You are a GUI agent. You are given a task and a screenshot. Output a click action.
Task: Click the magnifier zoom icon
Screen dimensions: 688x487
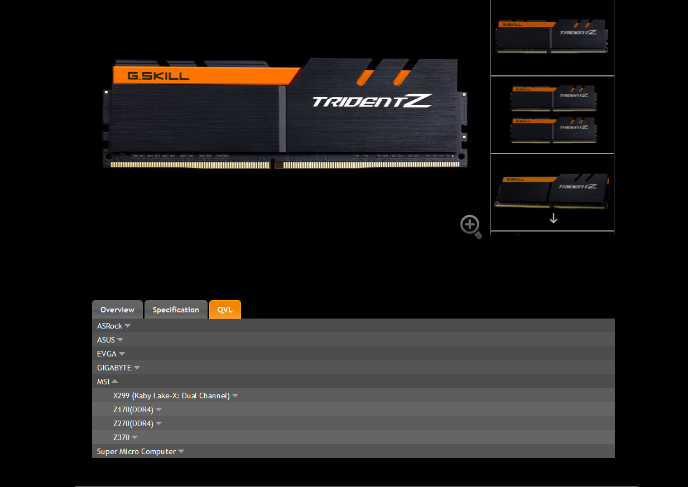pos(471,227)
